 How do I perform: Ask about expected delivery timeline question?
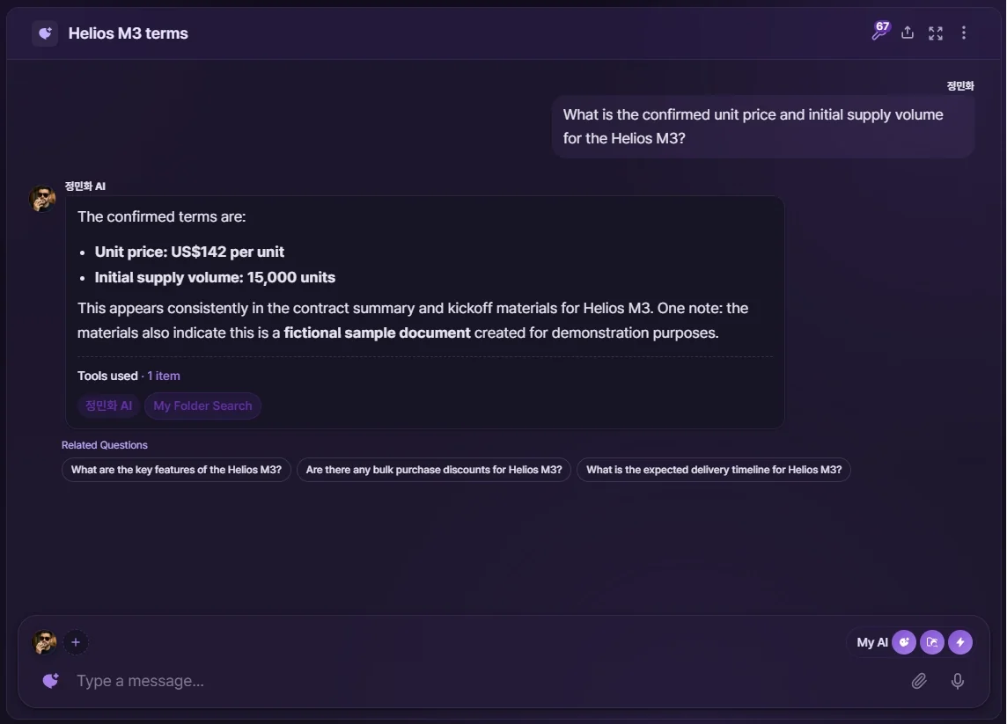point(714,470)
